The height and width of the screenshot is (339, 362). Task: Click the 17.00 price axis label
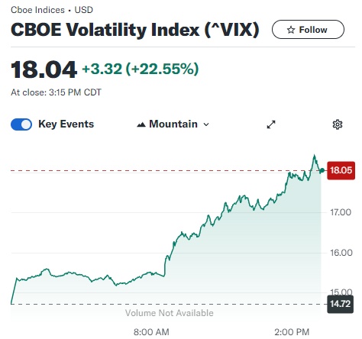[x=341, y=212]
